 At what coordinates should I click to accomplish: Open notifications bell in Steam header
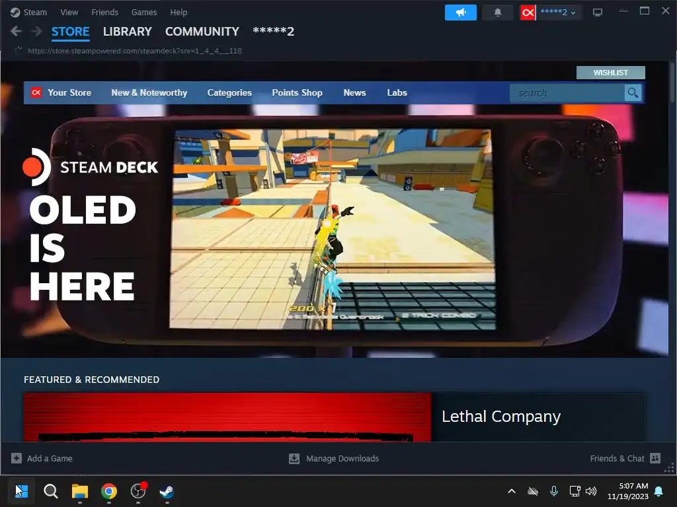(498, 13)
